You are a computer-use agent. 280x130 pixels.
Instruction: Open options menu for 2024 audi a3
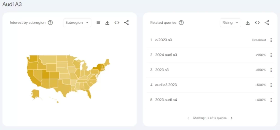(x=271, y=55)
